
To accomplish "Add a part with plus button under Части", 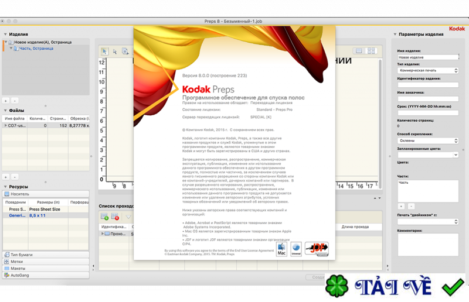I will 402,206.
